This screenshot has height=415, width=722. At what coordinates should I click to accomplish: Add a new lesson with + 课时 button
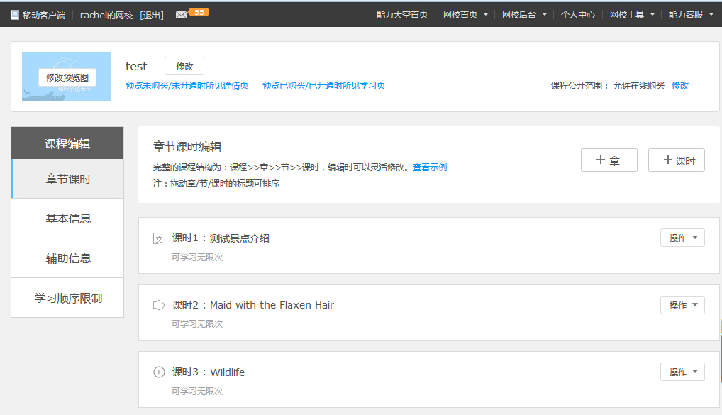[676, 160]
